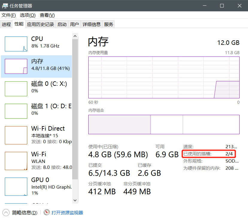Screen dimensions: 248x220
Task: Click the 412 MB paged pool value
Action: tap(102, 192)
